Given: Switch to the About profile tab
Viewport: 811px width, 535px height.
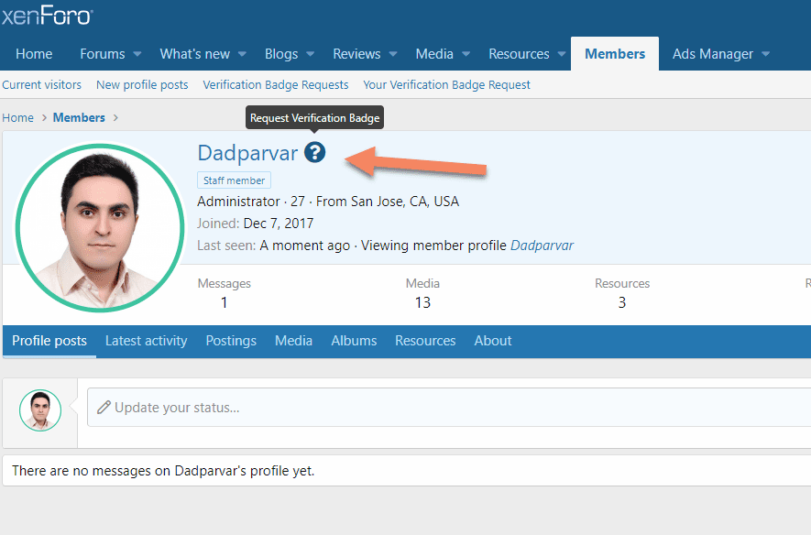Looking at the screenshot, I should pos(493,341).
